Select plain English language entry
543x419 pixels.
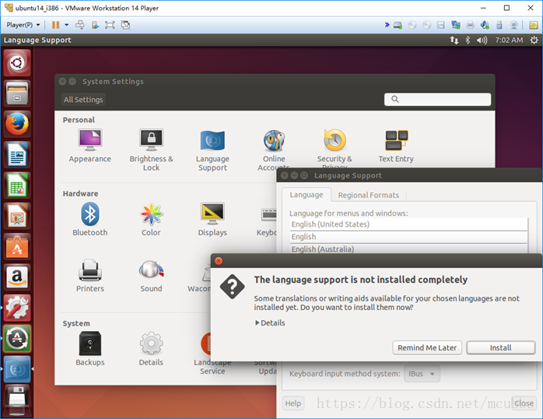pyautogui.click(x=408, y=237)
